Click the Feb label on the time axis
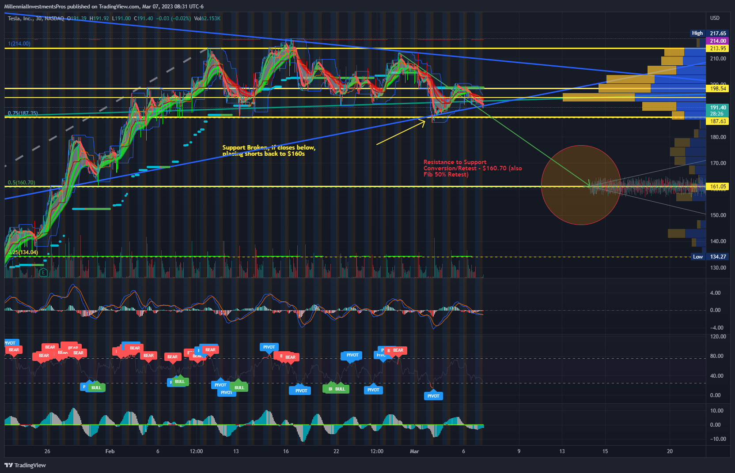 [x=110, y=451]
